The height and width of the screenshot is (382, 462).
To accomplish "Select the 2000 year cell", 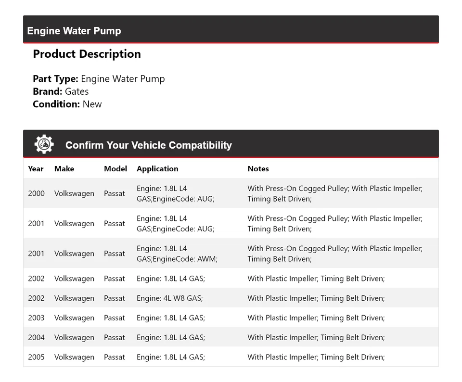I will (36, 193).
